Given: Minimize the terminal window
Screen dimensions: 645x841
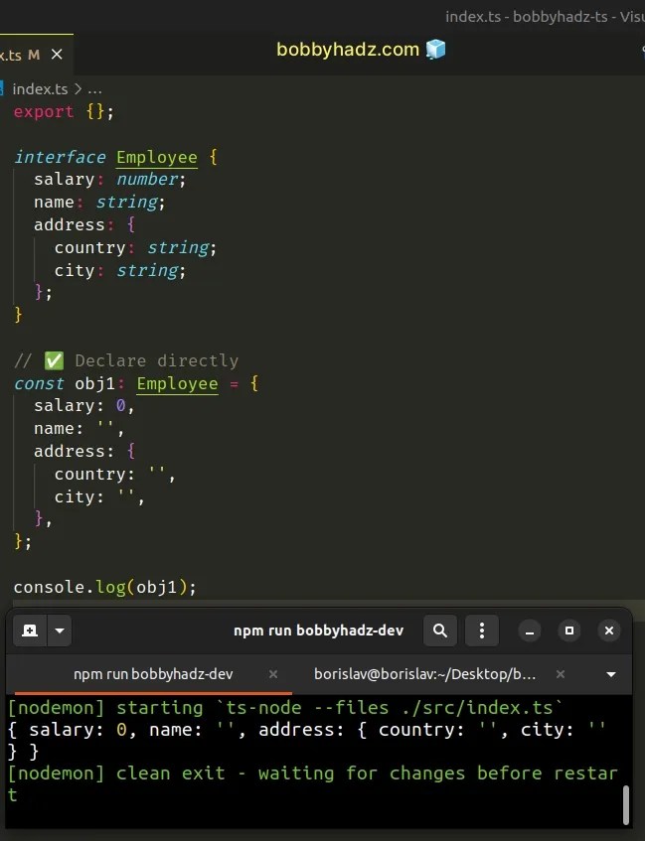Looking at the screenshot, I should (530, 631).
